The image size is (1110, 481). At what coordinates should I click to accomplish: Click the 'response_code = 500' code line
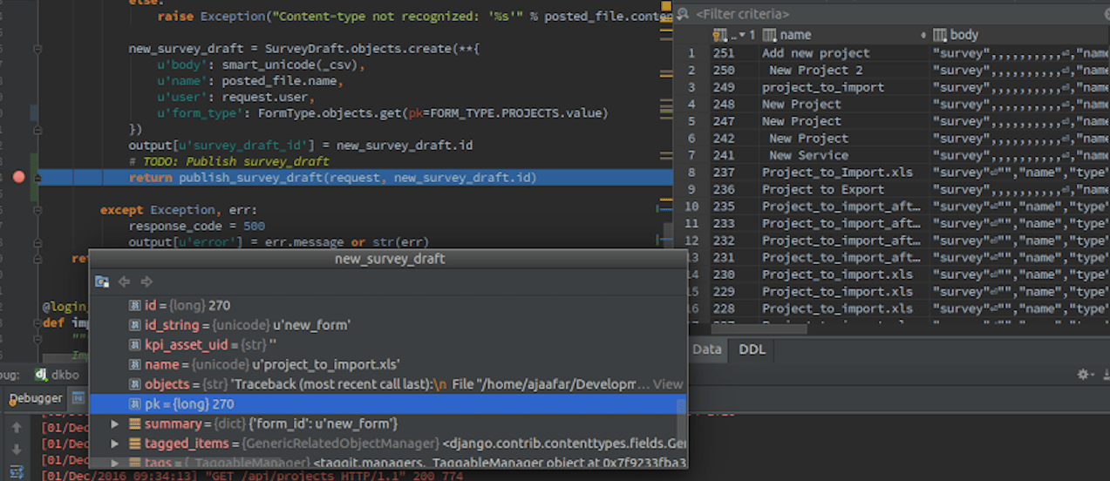(x=196, y=226)
